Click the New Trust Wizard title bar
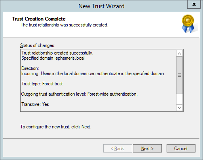203x160 pixels. coord(101,6)
